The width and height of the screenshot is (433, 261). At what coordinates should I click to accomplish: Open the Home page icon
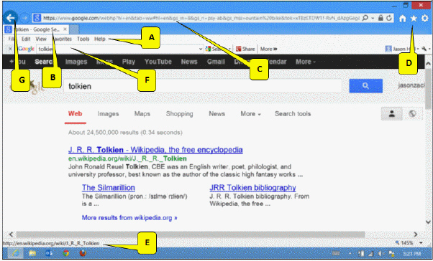tap(403, 19)
